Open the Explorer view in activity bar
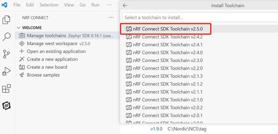The height and width of the screenshot is (134, 278). pyautogui.click(x=6, y=20)
